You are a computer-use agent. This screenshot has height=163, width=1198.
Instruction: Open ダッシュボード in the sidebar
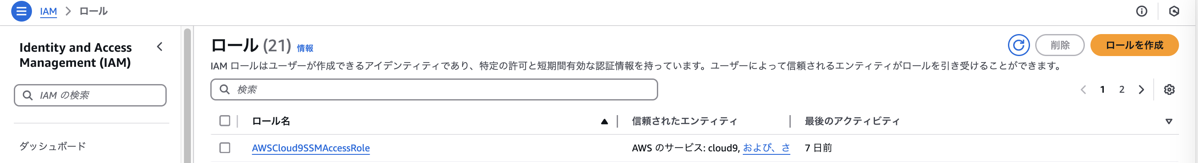(x=53, y=146)
